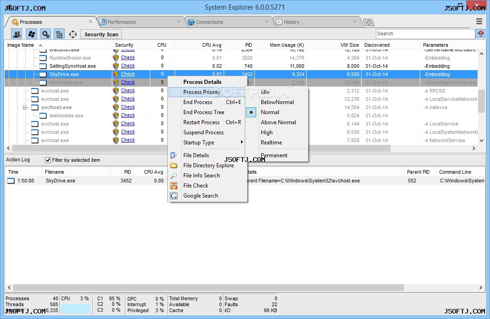
Task: Expand the Startup Type submenu arrow
Action: coord(242,142)
